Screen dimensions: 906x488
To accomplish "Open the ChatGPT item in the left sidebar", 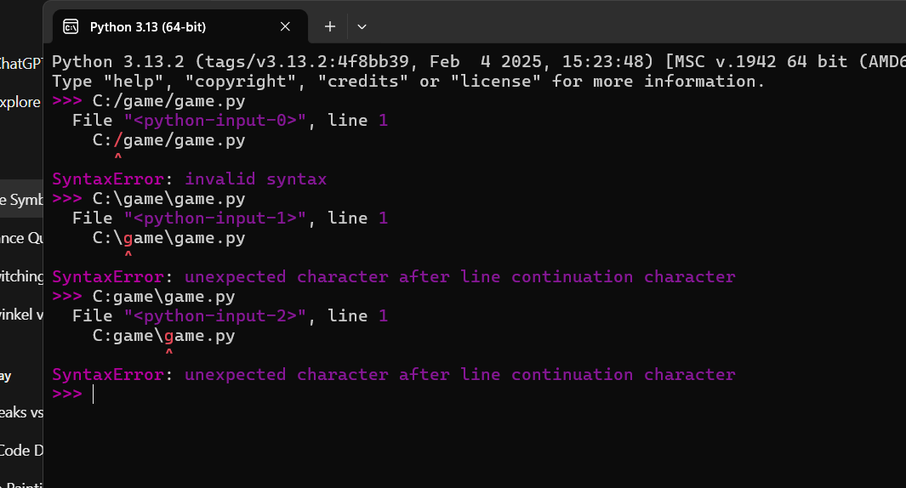I will click(x=20, y=64).
